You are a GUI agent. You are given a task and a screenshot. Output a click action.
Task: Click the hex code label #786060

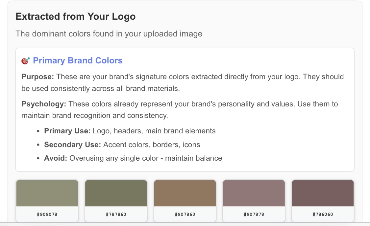click(x=323, y=214)
